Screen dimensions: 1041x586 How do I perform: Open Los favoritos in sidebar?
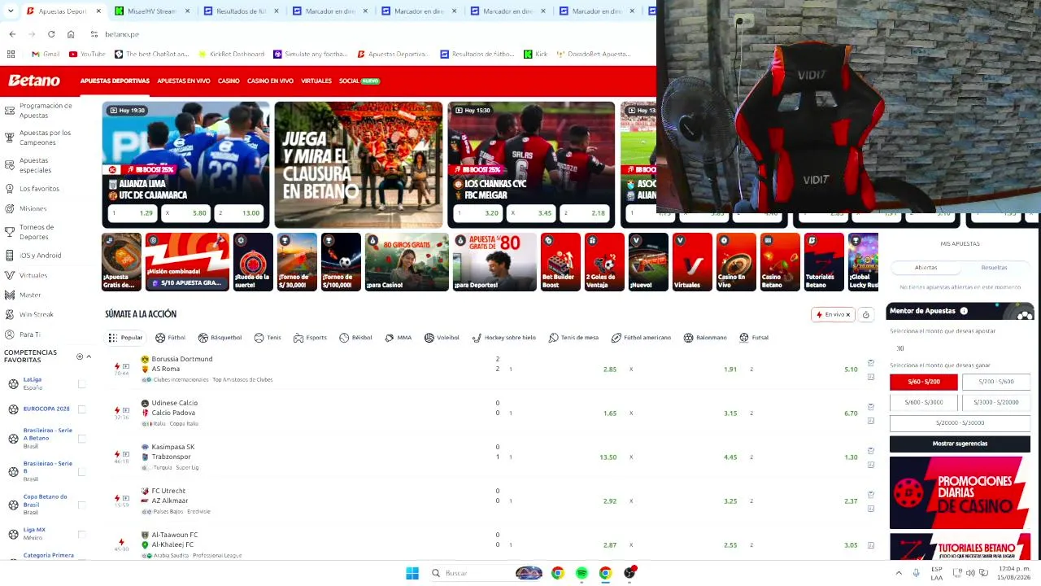39,189
